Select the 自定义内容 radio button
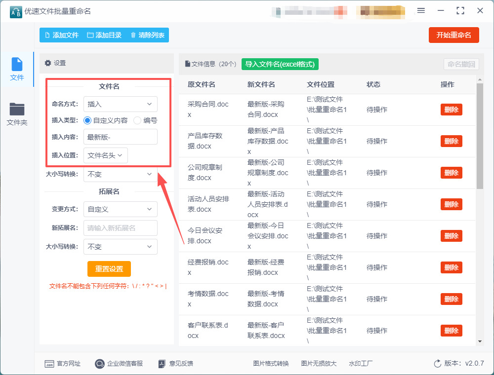The image size is (494, 375). click(88, 120)
